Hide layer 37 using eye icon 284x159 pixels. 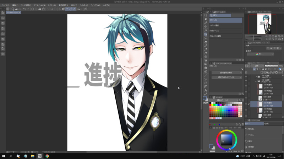(246, 98)
